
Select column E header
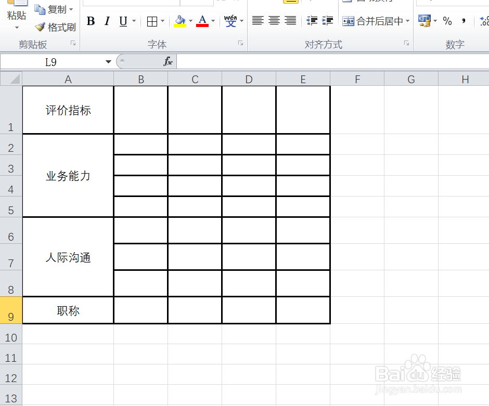303,79
